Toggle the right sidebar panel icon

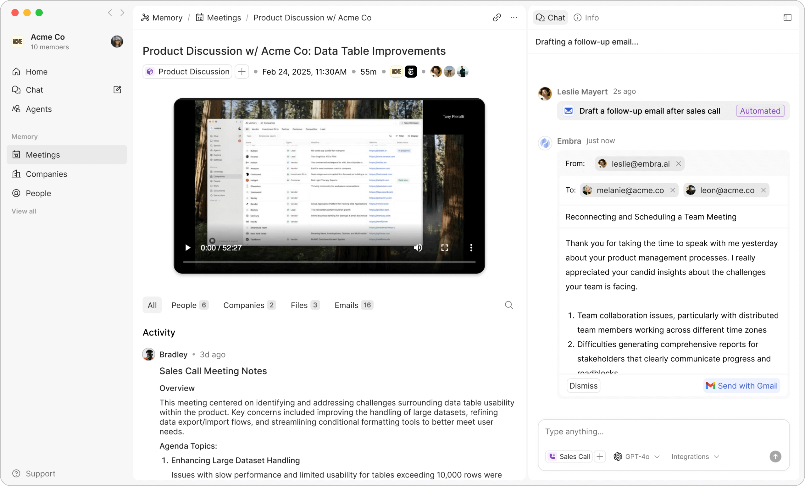787,18
